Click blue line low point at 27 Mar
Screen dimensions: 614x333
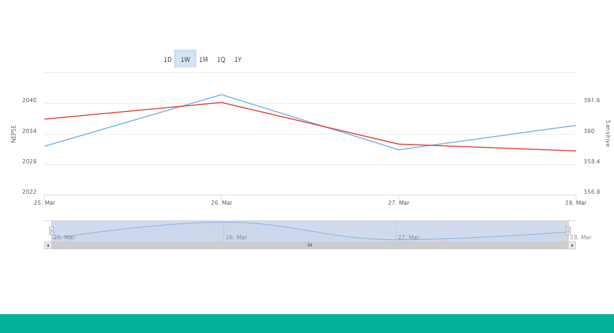click(x=399, y=150)
